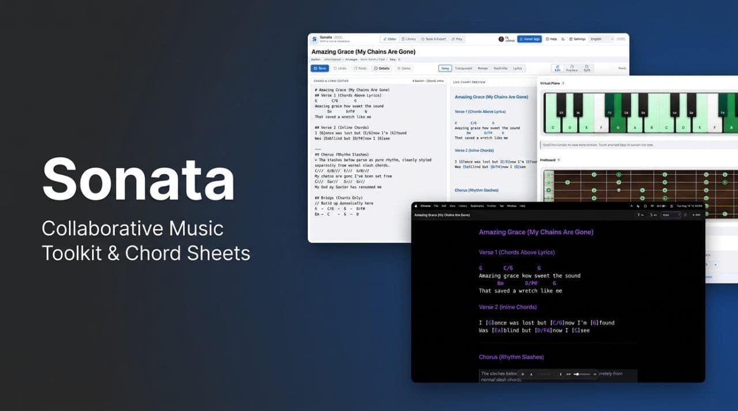Click Verse 1 heading in live chart preview
Image resolution: width=738 pixels, height=411 pixels.
click(480, 111)
